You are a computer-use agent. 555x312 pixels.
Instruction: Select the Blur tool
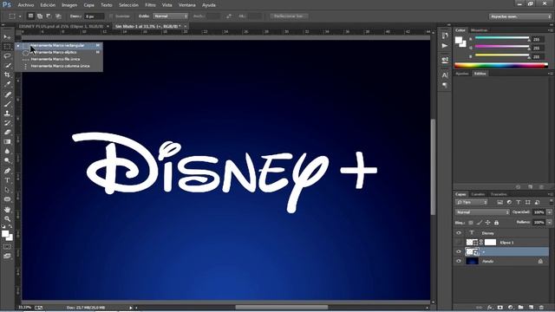click(7, 151)
